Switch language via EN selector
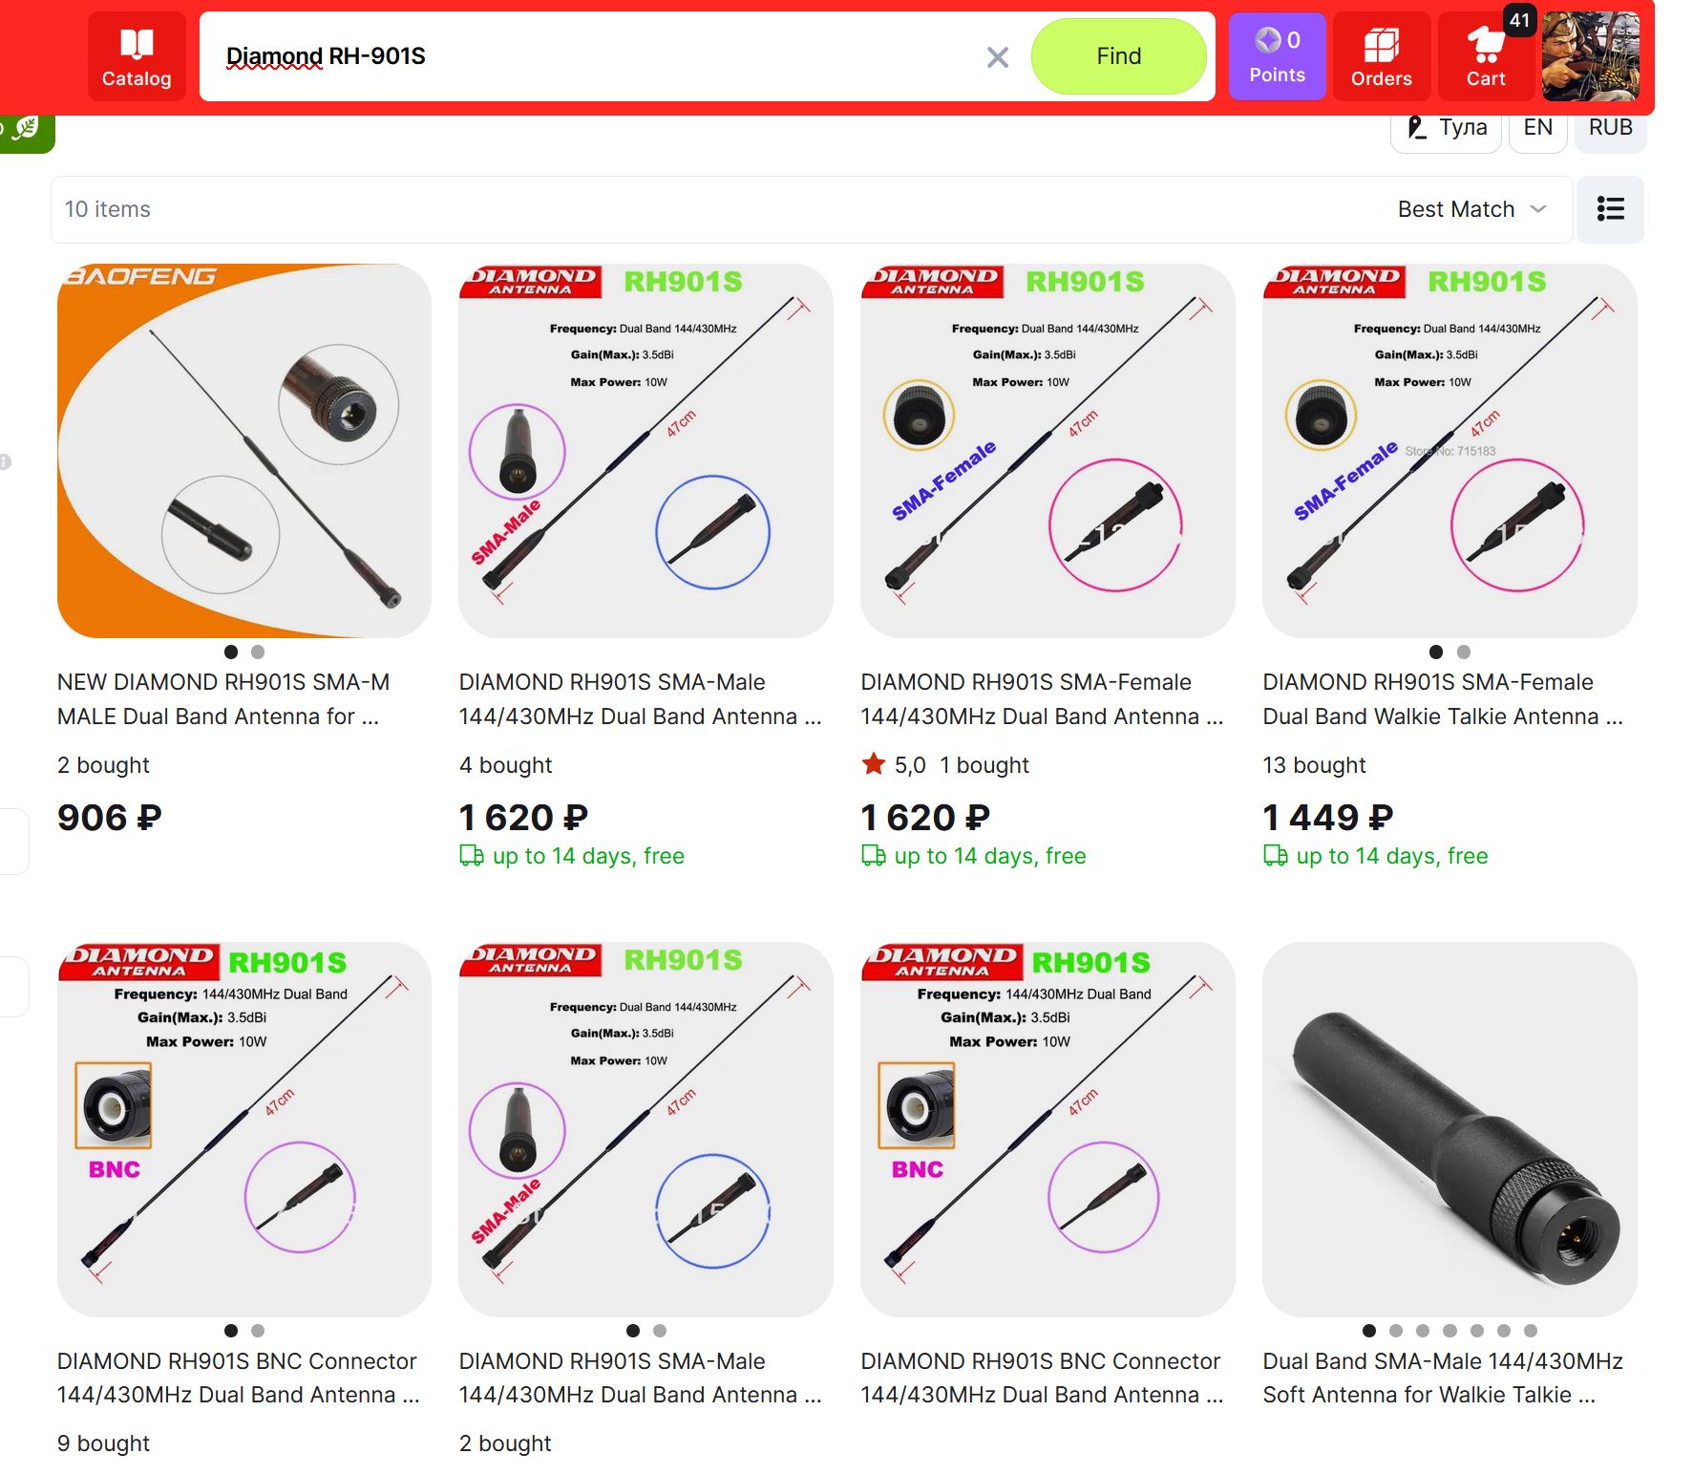Viewport: 1693px width, 1475px height. [1537, 128]
